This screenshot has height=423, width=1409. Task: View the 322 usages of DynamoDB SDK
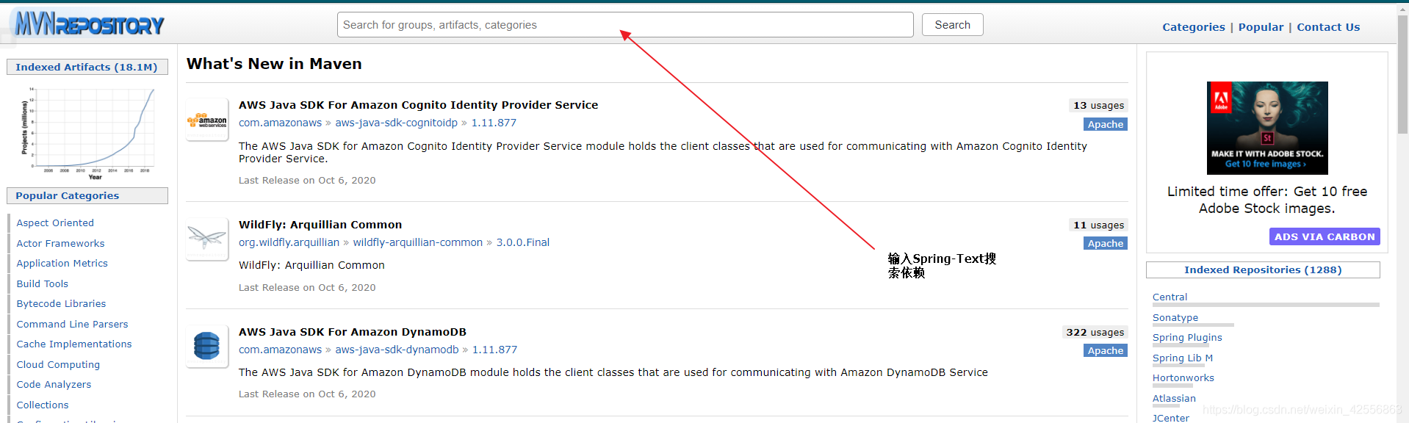[x=1095, y=333]
